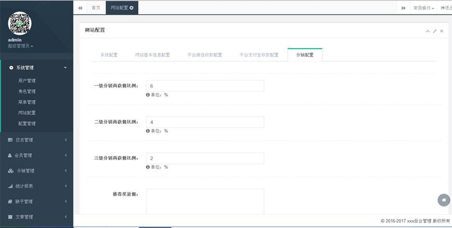Click info icon under 三级分销商获佣比例
This screenshot has height=228, width=452.
pos(148,167)
